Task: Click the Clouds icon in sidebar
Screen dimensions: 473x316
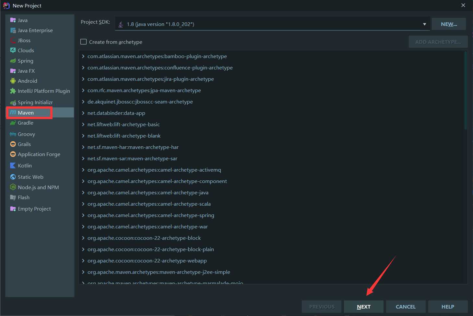Action: (x=13, y=50)
